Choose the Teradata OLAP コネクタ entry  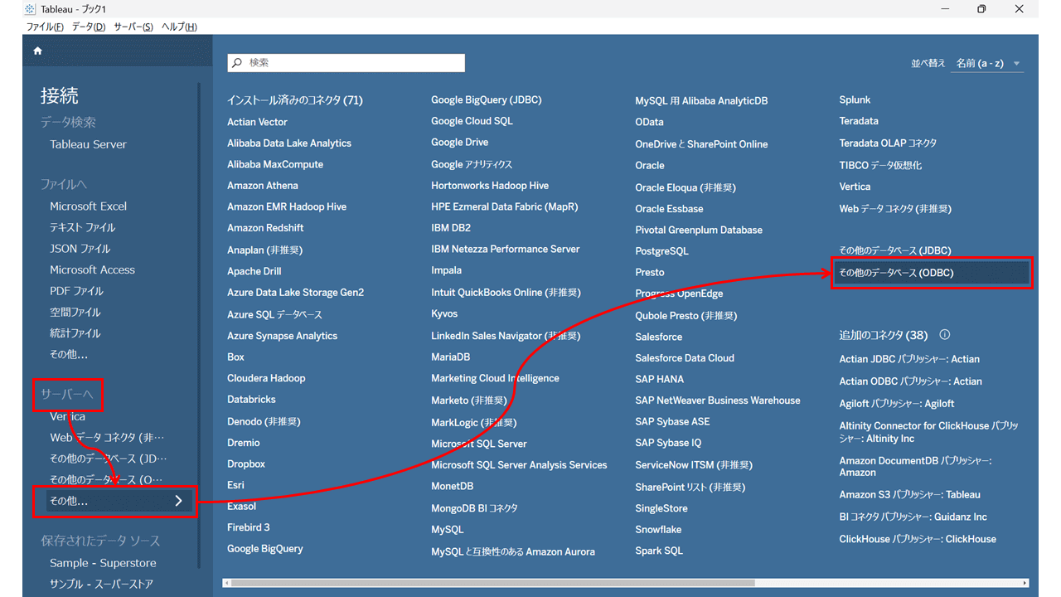pyautogui.click(x=889, y=143)
